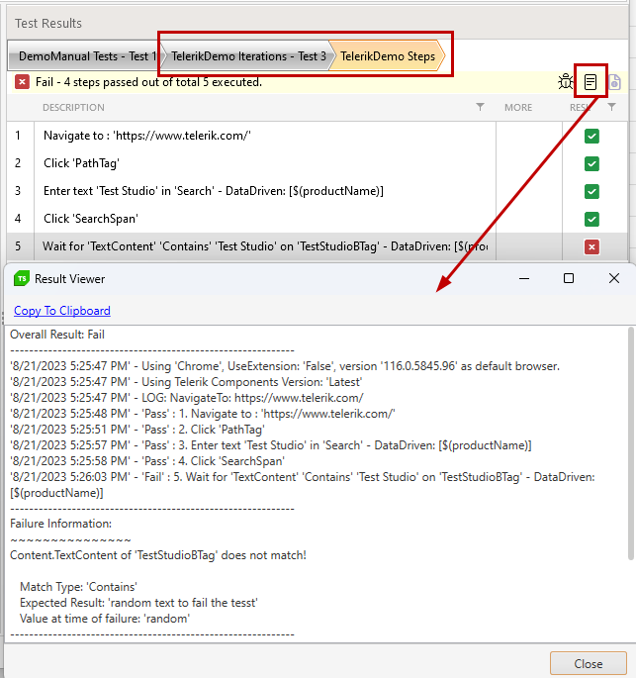
Task: Click the 'LOG: NavigateTo' log line
Action: pos(187,398)
